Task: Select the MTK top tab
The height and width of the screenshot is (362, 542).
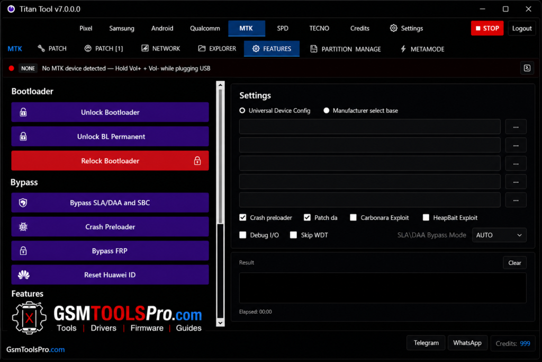Action: (x=246, y=29)
